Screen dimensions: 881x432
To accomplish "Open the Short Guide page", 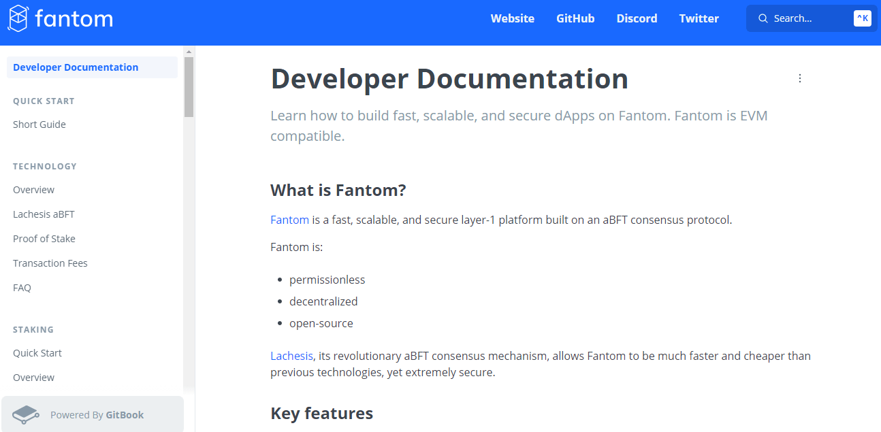I will tap(39, 124).
